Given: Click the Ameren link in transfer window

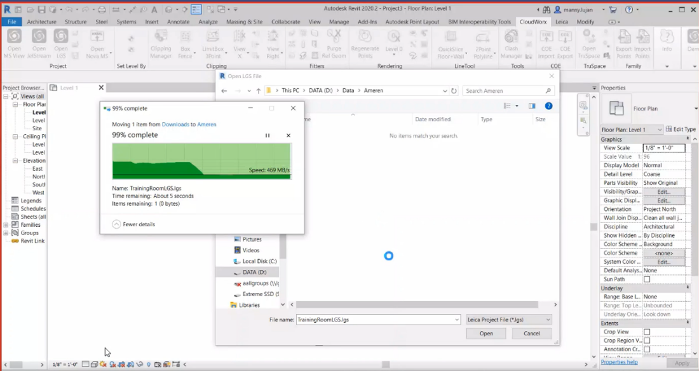Looking at the screenshot, I should (207, 125).
